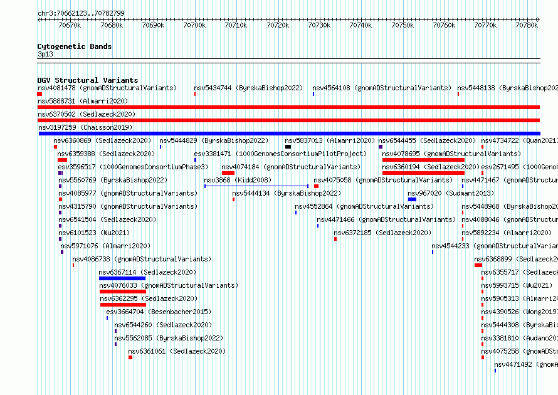Select nsv6359388 (Sedlazeck2020) label
Screen dimensions: 558x395
[x=106, y=154]
